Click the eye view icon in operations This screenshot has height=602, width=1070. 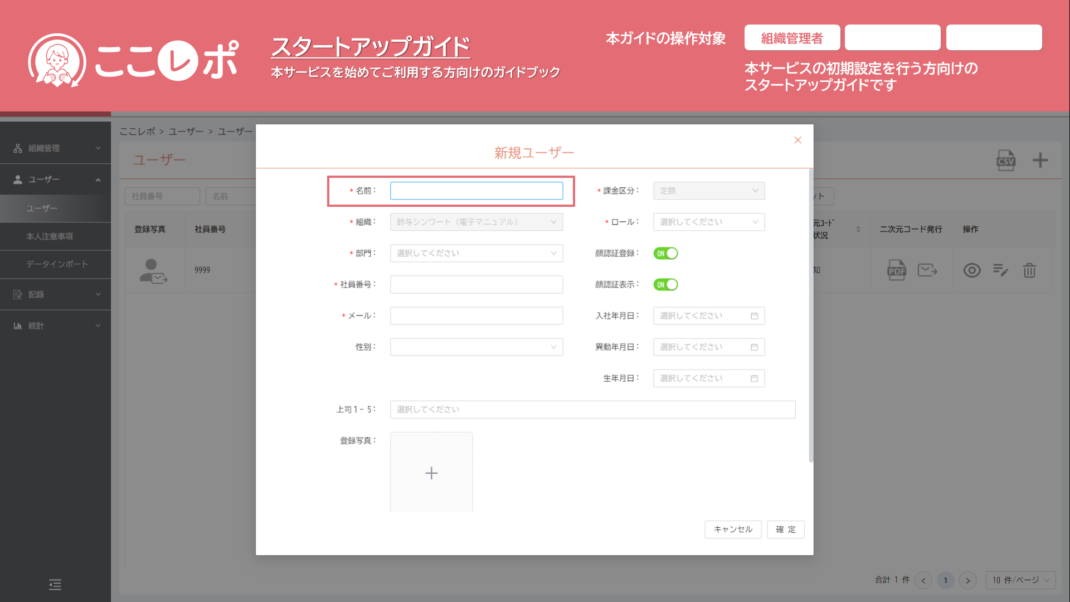[x=972, y=270]
